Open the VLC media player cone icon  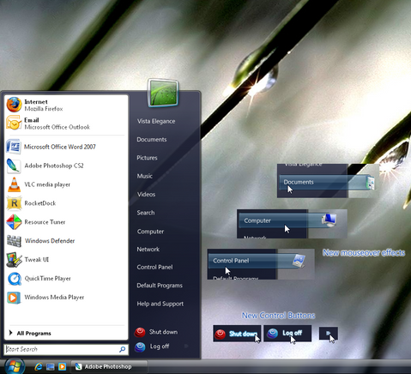(14, 184)
